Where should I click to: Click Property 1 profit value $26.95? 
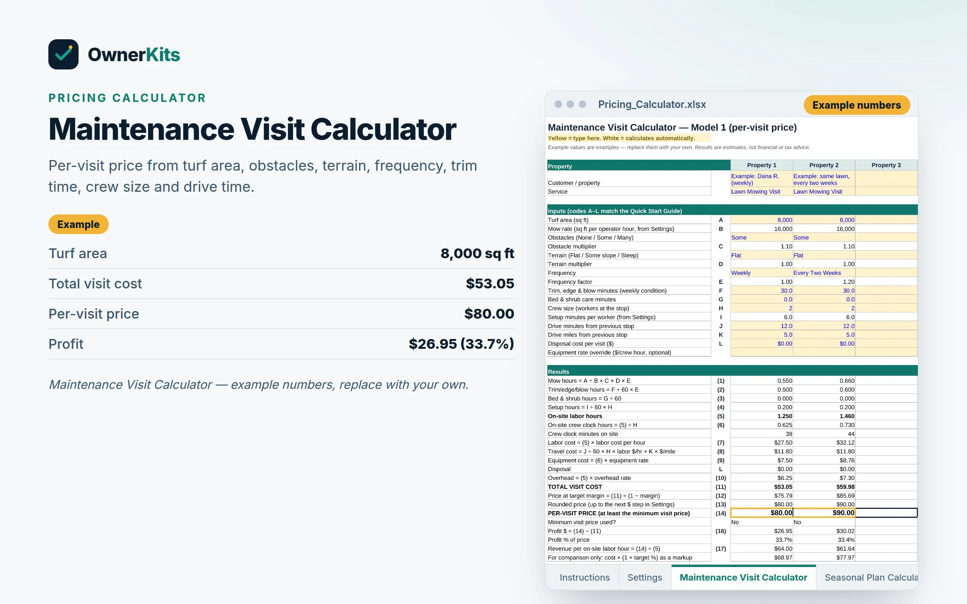click(x=762, y=531)
